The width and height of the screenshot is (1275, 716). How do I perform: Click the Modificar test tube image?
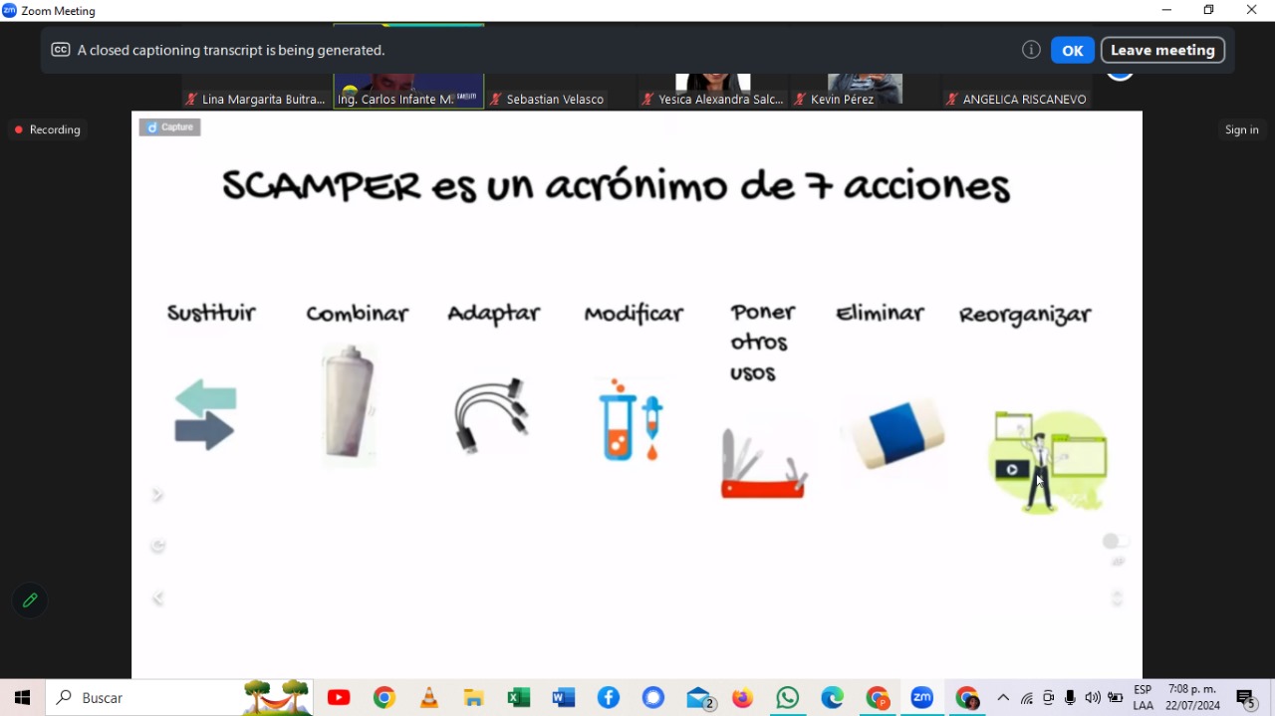[x=632, y=420]
